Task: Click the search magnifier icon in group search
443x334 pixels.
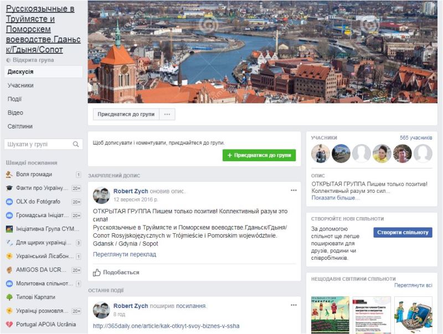Action: pos(76,145)
